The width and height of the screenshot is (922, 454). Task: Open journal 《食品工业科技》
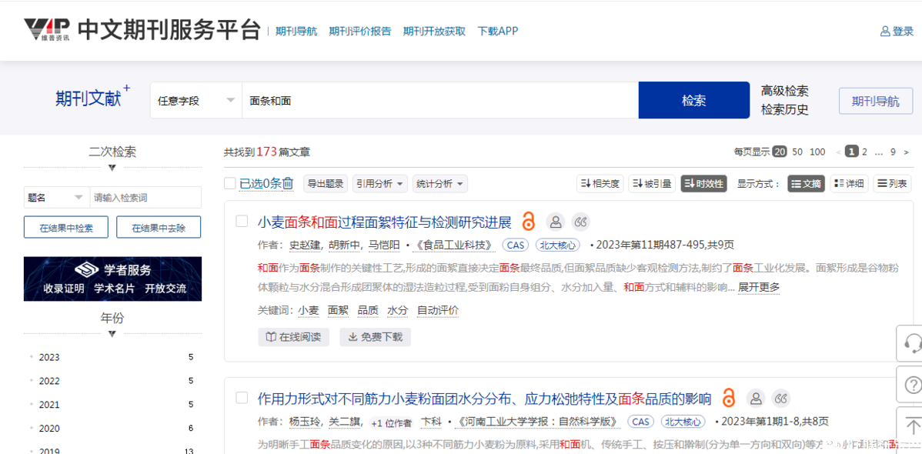point(455,245)
